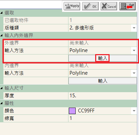Click the Cancel X button
The height and width of the screenshot is (135, 139).
pos(109,6)
